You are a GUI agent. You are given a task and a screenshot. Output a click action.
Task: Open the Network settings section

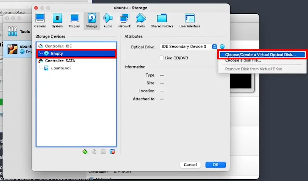click(124, 21)
